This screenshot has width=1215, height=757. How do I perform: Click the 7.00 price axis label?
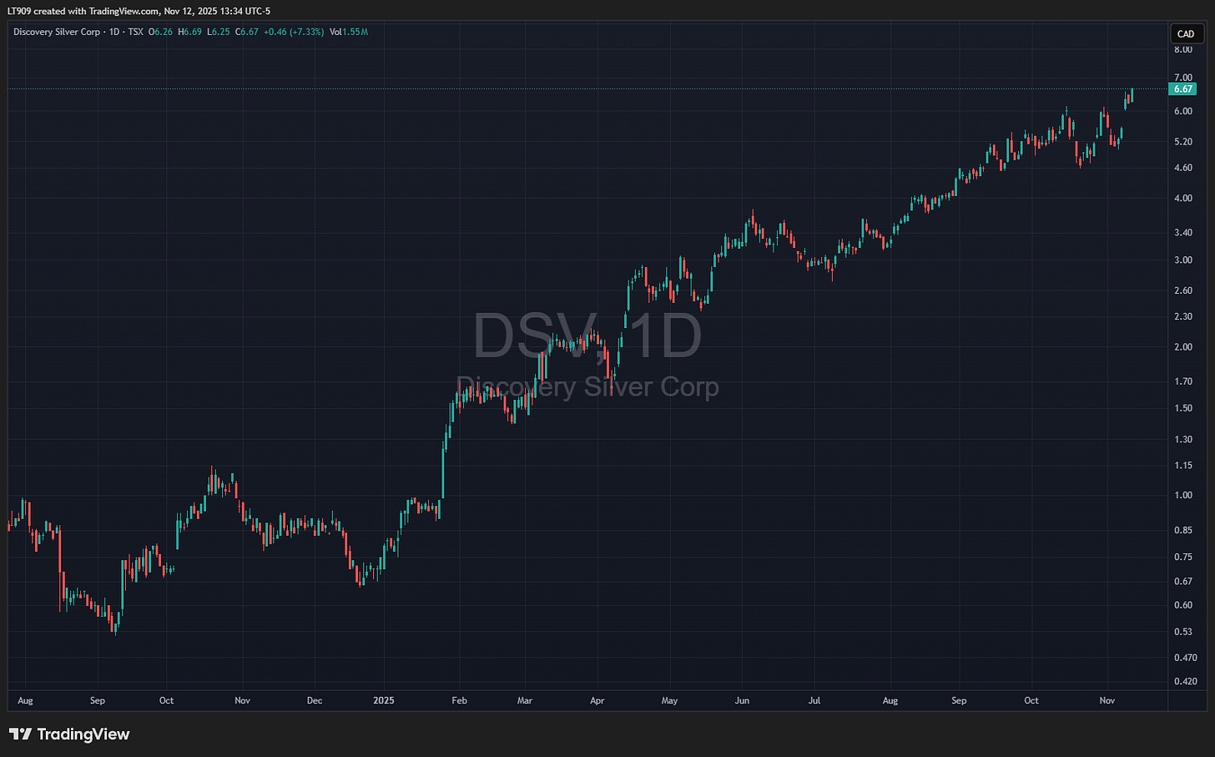(x=1182, y=78)
